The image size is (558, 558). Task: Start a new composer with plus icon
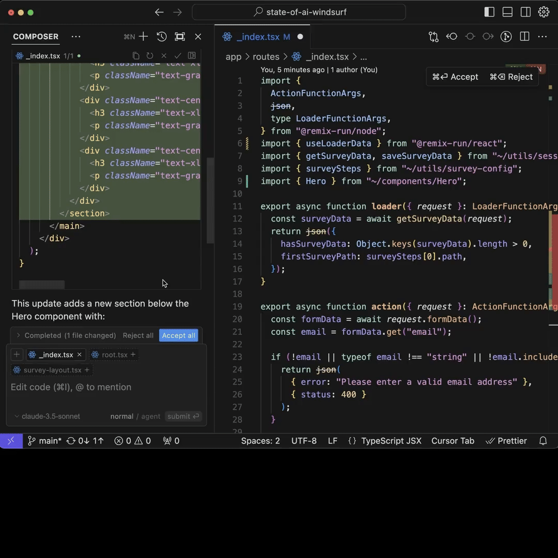143,37
